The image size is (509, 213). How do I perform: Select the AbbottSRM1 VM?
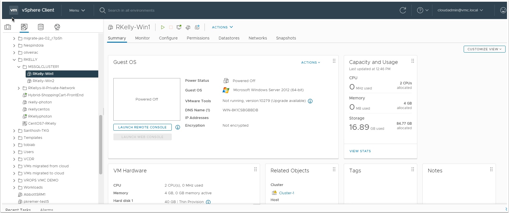[x=34, y=195]
